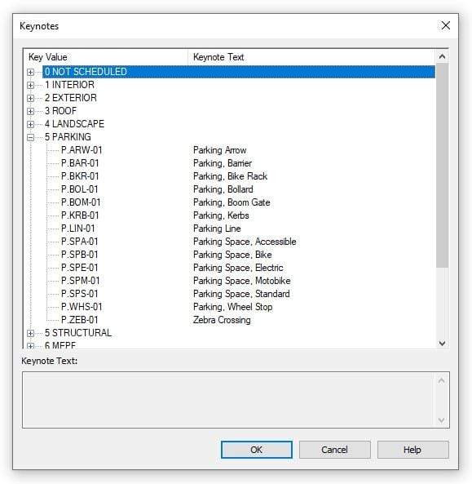Select keynote P.BOL-01
Image resolution: width=472 pixels, height=484 pixels.
(x=80, y=189)
